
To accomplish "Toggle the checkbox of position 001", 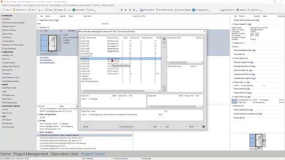I will 42,31.
